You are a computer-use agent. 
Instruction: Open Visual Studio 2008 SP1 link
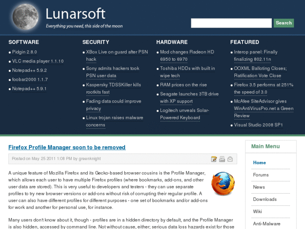click(258, 125)
